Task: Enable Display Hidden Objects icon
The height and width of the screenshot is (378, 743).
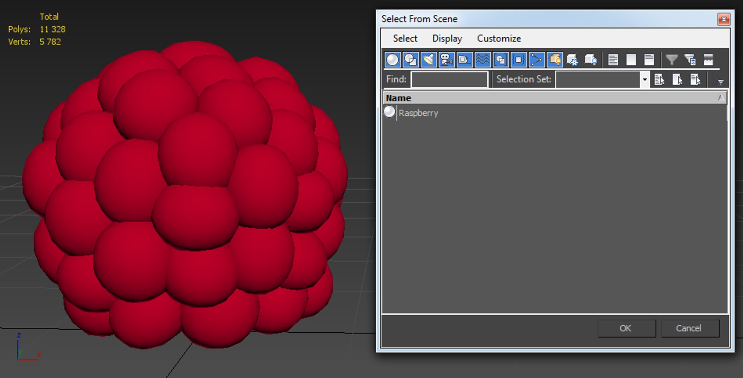Action: 591,60
